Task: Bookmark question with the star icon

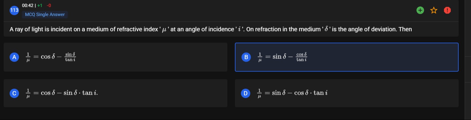Action: point(433,10)
